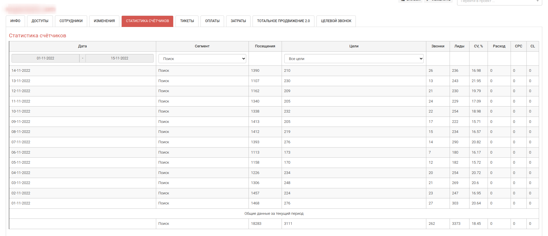Open ТОТАЛЬНОЕ ПРОДВИЖЕНИЕ 2.0 tab
The height and width of the screenshot is (236, 548).
[283, 21]
